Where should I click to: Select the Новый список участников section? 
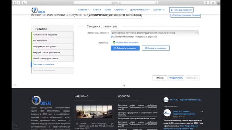click(52, 58)
